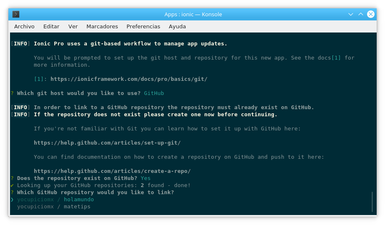Maximize the Konsole window with up chevron
Viewport: 385px width, 225px height.
(x=361, y=14)
